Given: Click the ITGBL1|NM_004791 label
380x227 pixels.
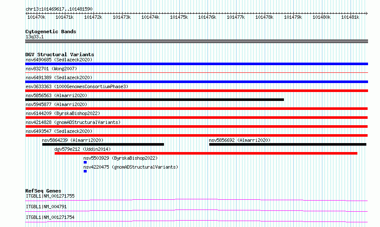Looking at the screenshot, I should click(x=46, y=207).
